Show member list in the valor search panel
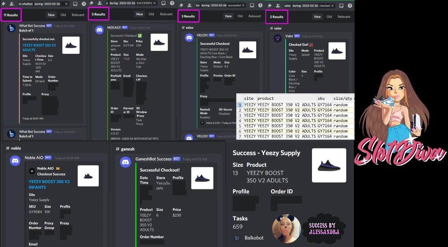Screen dimensions: 448x247 coord(278,5)
